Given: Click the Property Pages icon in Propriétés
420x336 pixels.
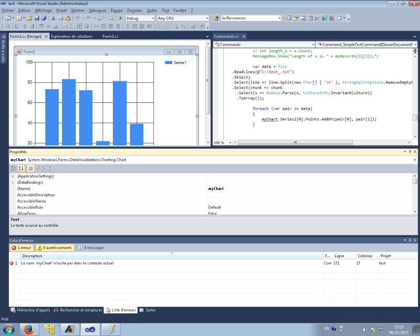Looking at the screenshot, I should tap(47, 168).
